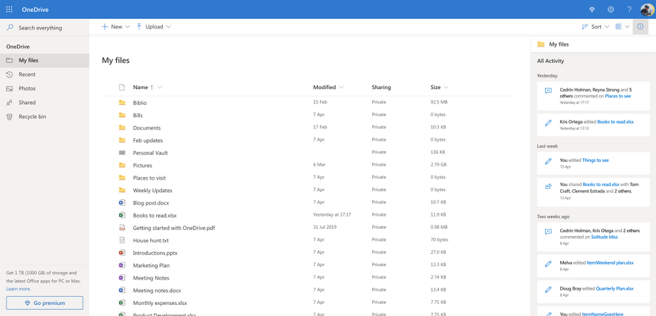This screenshot has width=656, height=316.
Task: Go to Photos in sidebar
Action: point(45,89)
